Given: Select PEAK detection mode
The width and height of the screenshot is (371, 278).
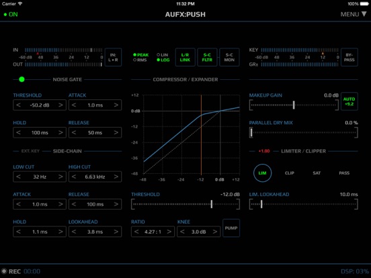Looking at the screenshot, I should pos(140,55).
